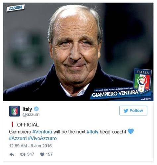Open the #Ventura hashtag link

tap(42, 132)
